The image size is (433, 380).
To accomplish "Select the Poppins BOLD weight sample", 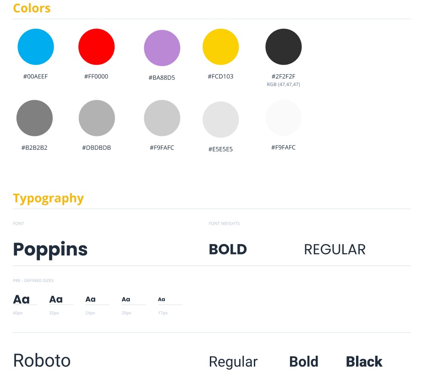I will click(228, 250).
